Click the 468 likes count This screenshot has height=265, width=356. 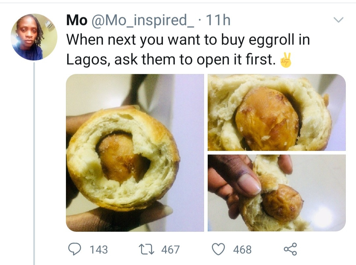242,249
